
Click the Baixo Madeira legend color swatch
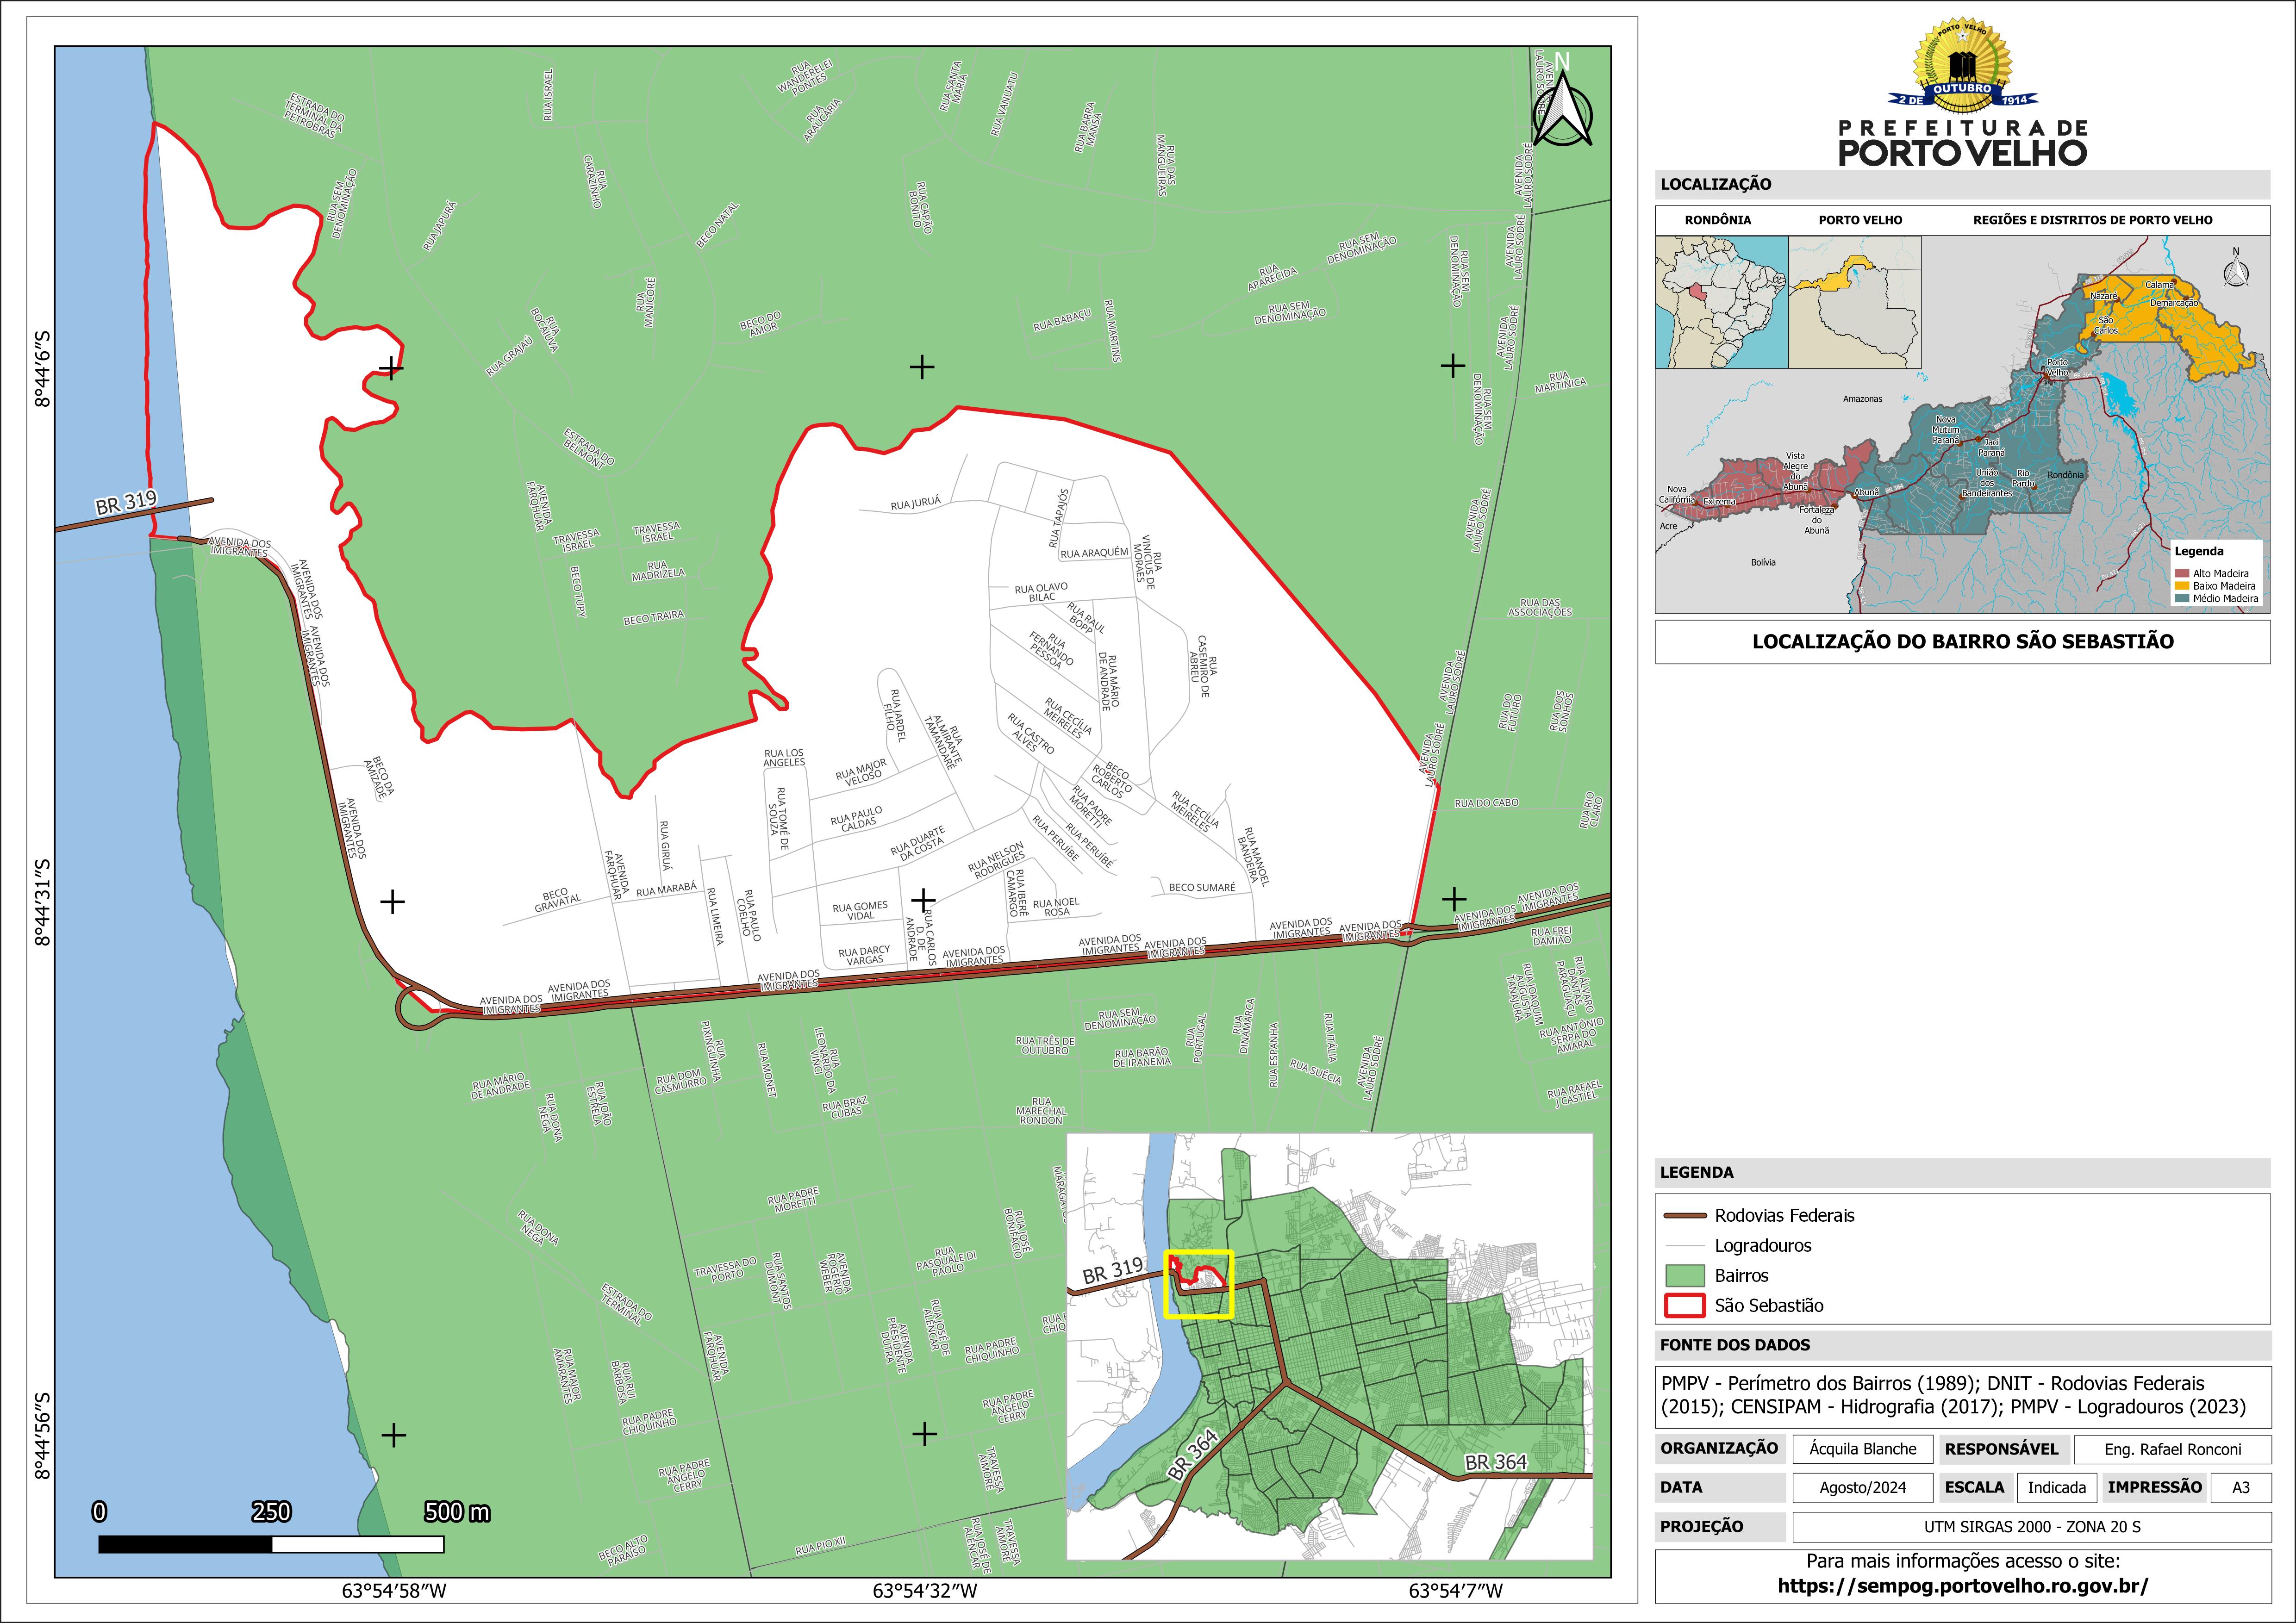tap(2182, 586)
